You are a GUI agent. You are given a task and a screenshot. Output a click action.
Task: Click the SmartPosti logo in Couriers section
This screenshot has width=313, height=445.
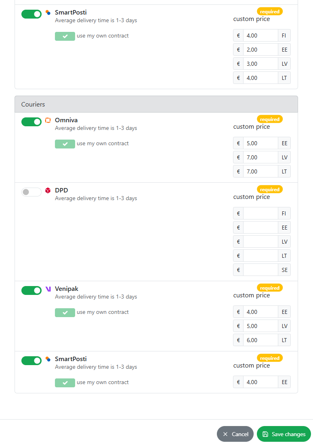point(48,359)
